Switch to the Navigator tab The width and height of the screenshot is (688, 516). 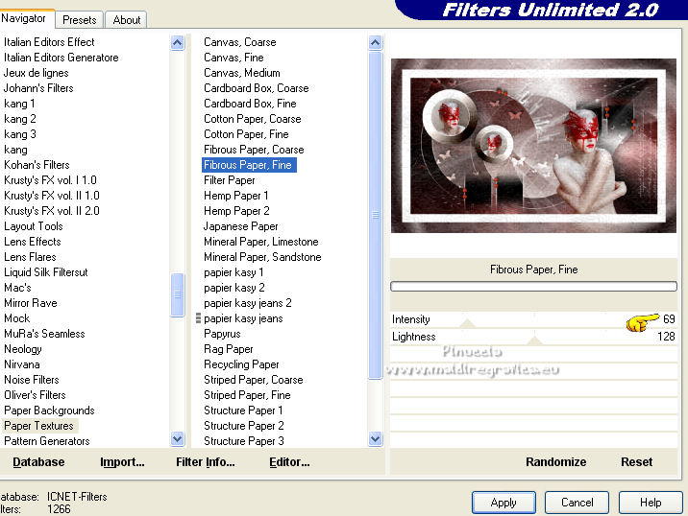(24, 18)
